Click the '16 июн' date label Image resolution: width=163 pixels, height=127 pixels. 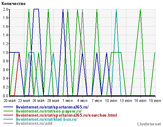coord(140,101)
